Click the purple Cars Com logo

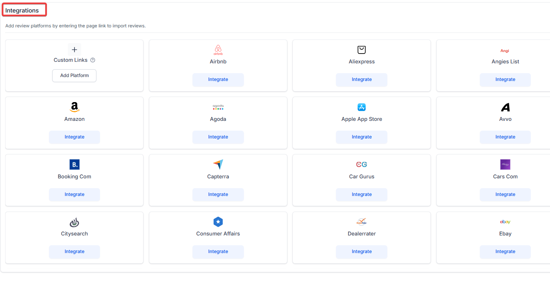[505, 164]
